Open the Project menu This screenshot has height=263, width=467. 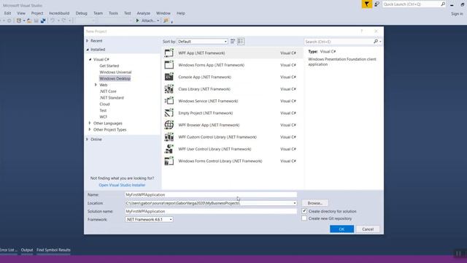pyautogui.click(x=37, y=13)
